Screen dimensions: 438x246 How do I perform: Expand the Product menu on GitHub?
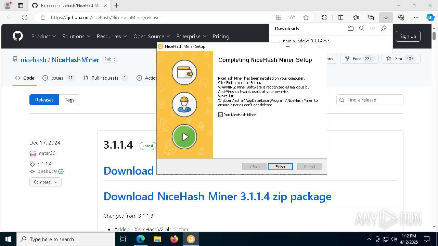point(43,36)
